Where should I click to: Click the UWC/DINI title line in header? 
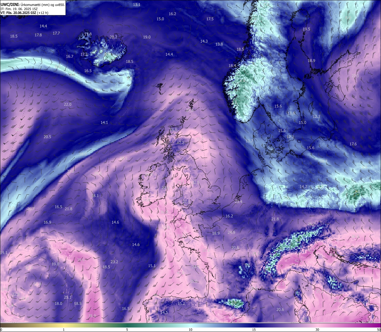(x=33, y=4)
